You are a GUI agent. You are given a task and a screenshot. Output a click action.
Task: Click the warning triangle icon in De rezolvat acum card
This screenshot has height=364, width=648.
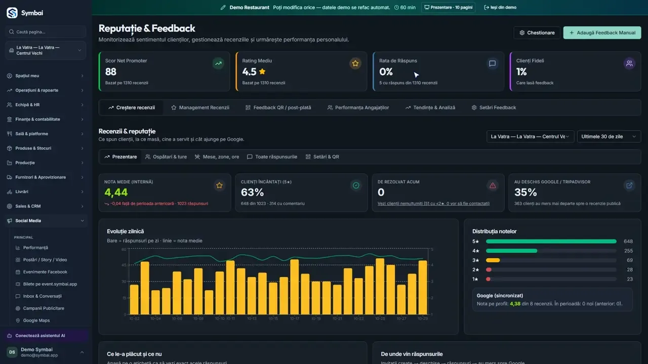[493, 186]
